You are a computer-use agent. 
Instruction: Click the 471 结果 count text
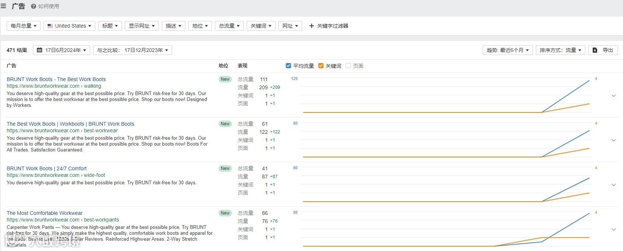(x=17, y=50)
